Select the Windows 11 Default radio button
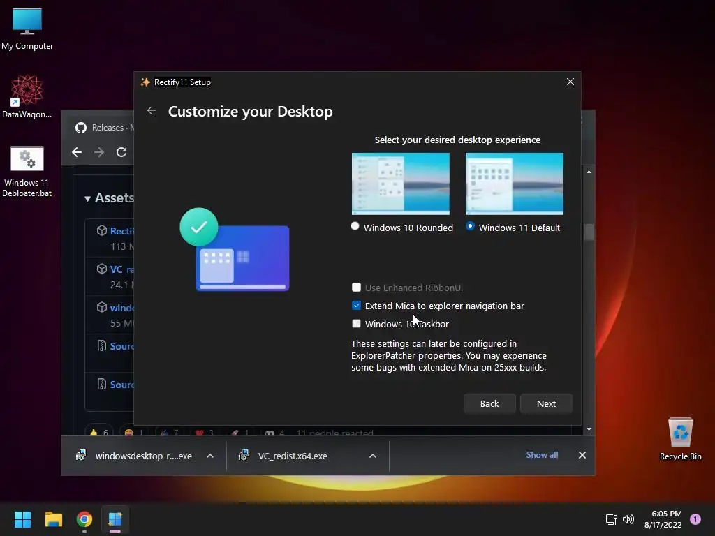Viewport: 715px width, 536px height. [x=470, y=227]
